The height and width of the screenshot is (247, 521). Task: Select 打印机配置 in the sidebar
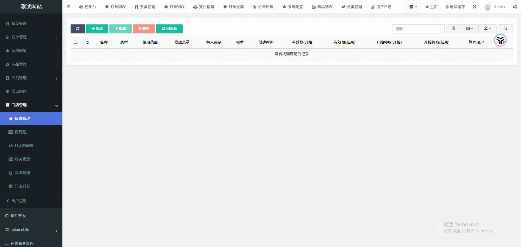[24, 145]
